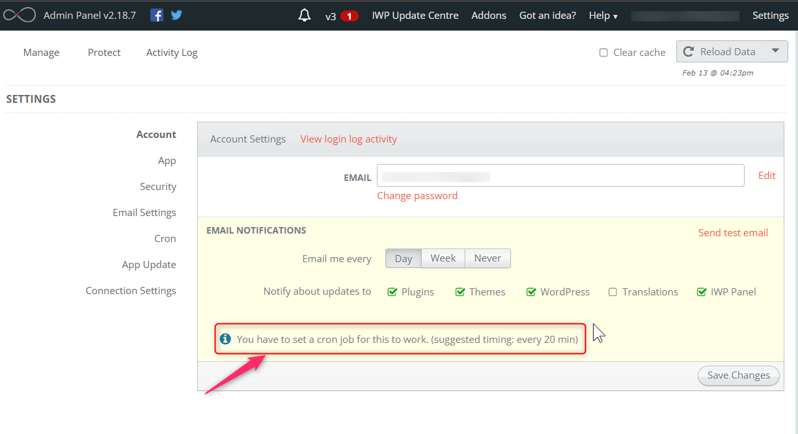Open the notifications bell icon
This screenshot has height=434, width=798.
(305, 15)
